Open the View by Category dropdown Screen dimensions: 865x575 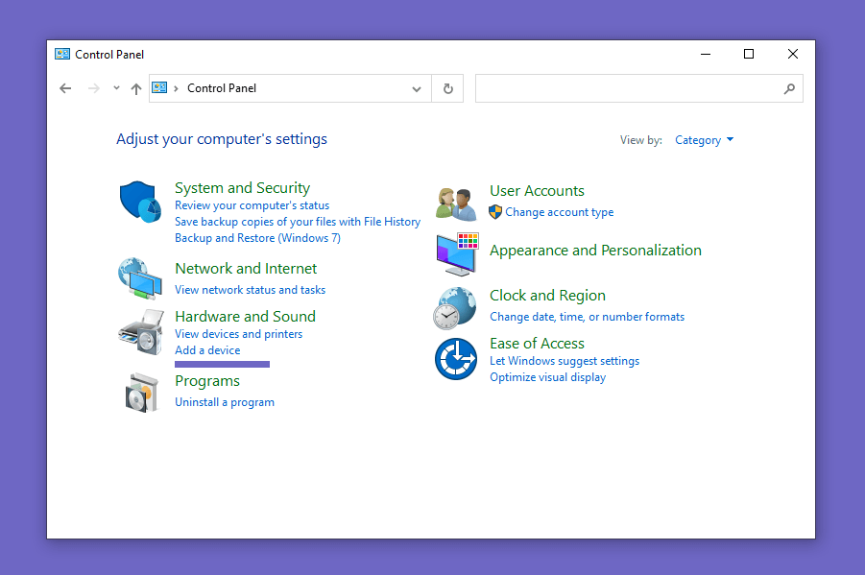pos(704,140)
